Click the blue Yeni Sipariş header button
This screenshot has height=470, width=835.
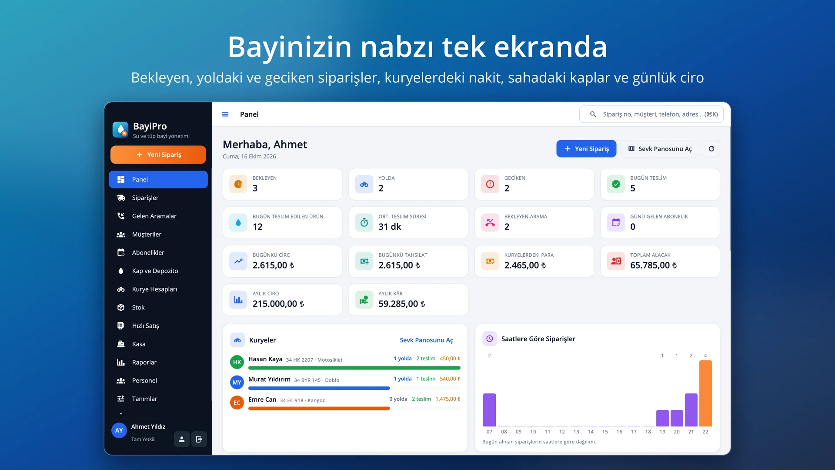586,149
